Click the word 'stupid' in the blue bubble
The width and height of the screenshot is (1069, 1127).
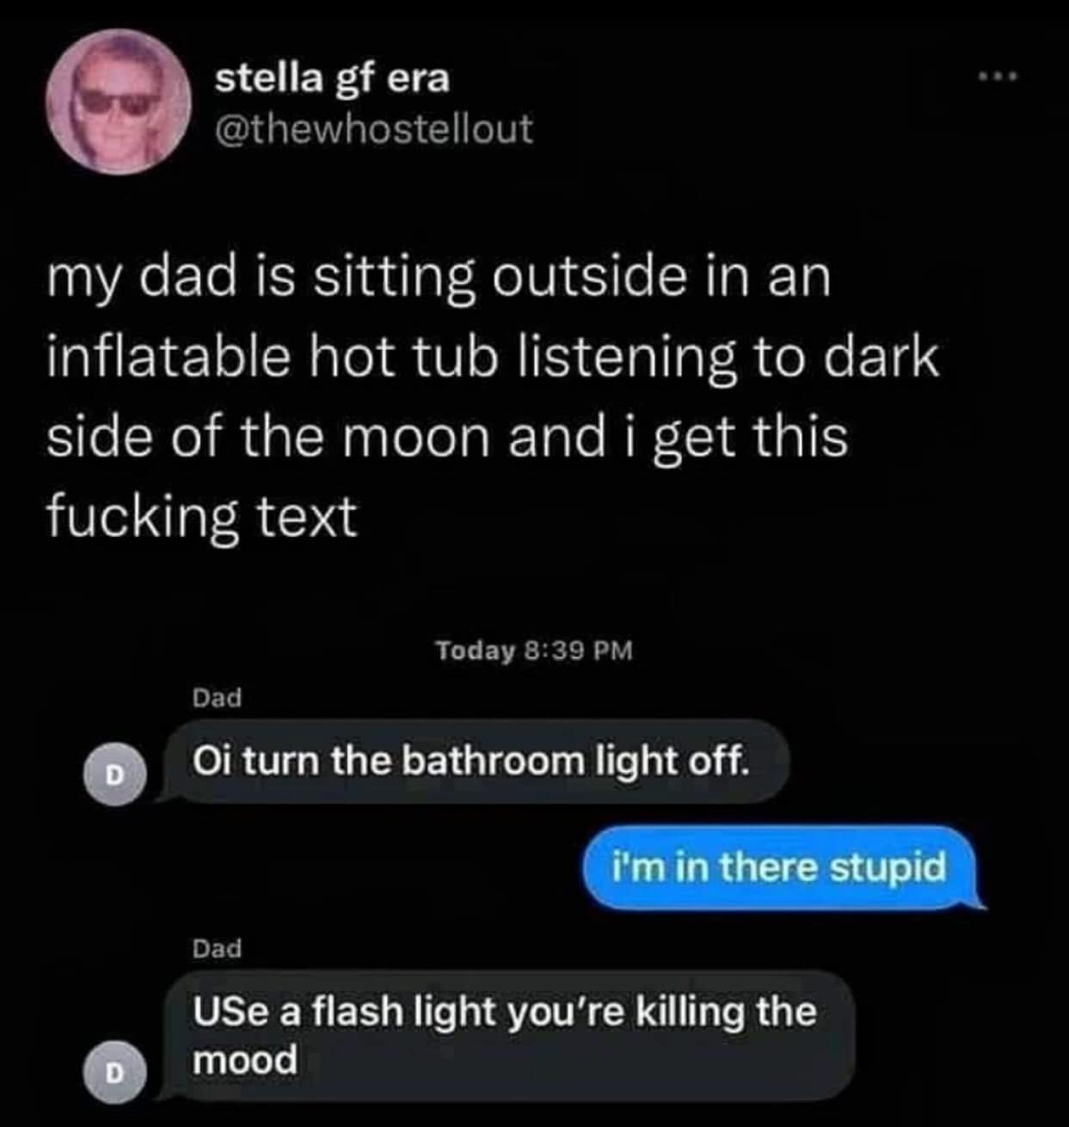888,867
